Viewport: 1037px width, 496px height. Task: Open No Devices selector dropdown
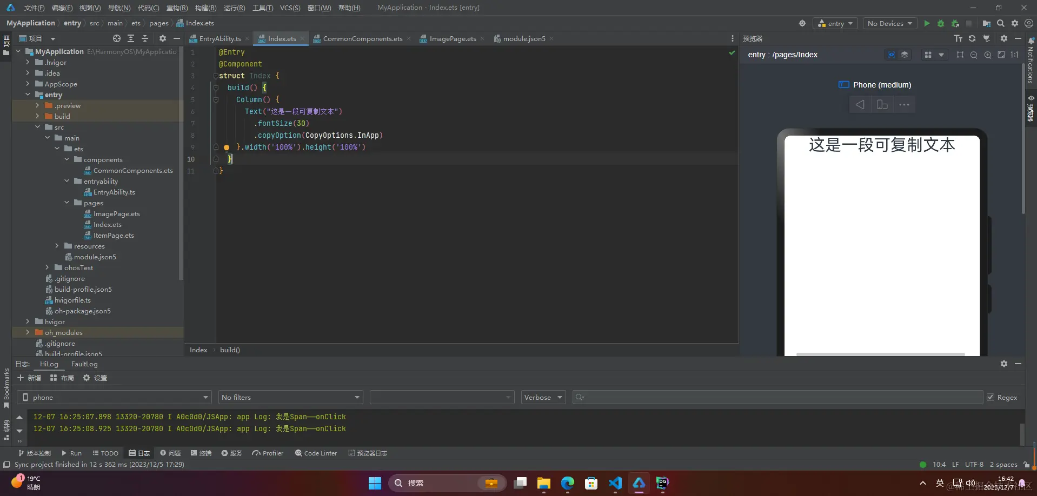pos(889,23)
